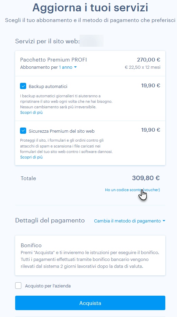The width and height of the screenshot is (177, 317).
Task: Click the arrow next to "Cambia il metodo di pagamento"
Action: pyautogui.click(x=164, y=221)
